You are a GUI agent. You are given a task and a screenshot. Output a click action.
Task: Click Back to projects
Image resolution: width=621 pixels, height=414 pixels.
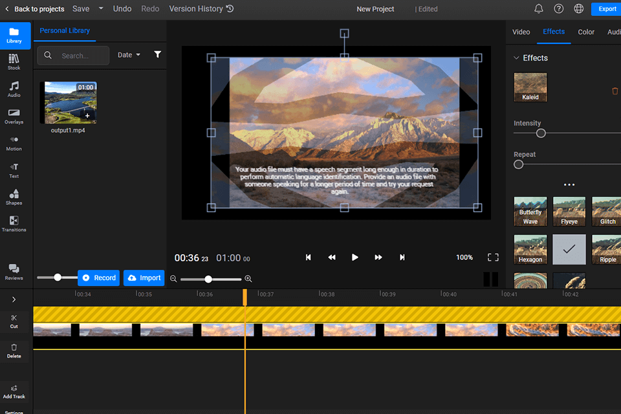pos(34,8)
